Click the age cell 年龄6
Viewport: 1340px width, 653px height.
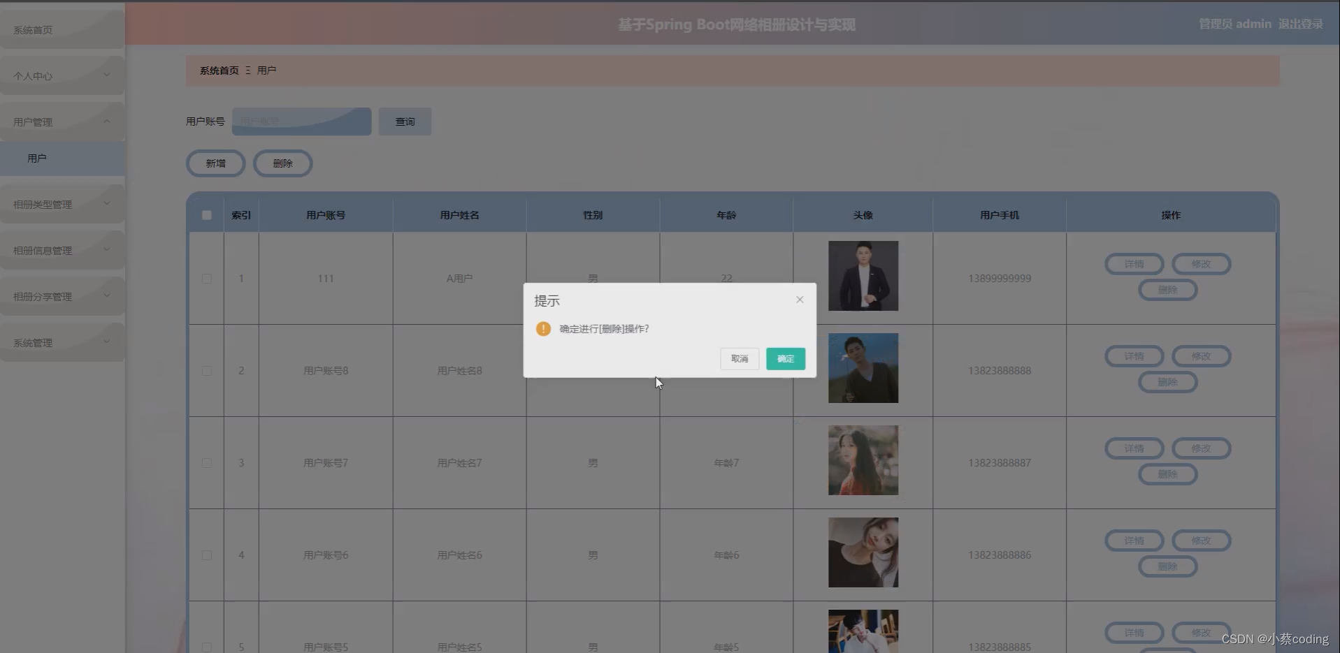(726, 555)
